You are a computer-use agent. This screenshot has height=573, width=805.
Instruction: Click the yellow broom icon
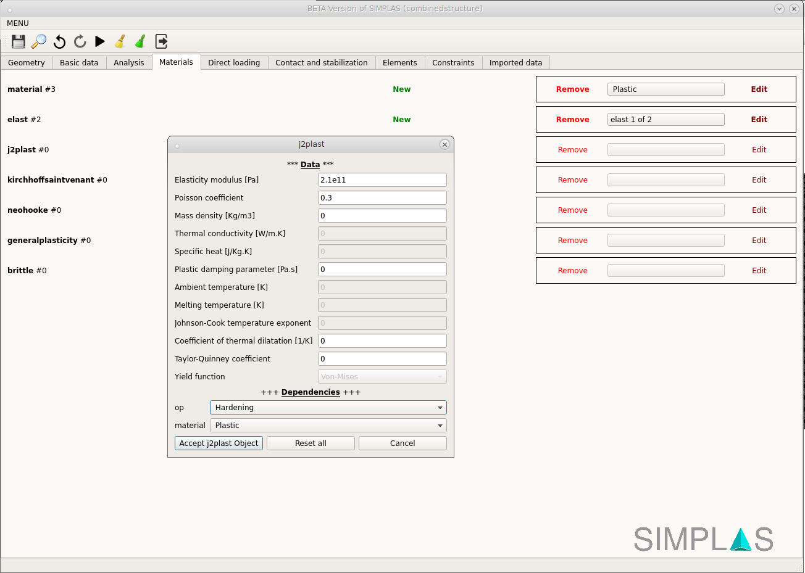click(120, 41)
